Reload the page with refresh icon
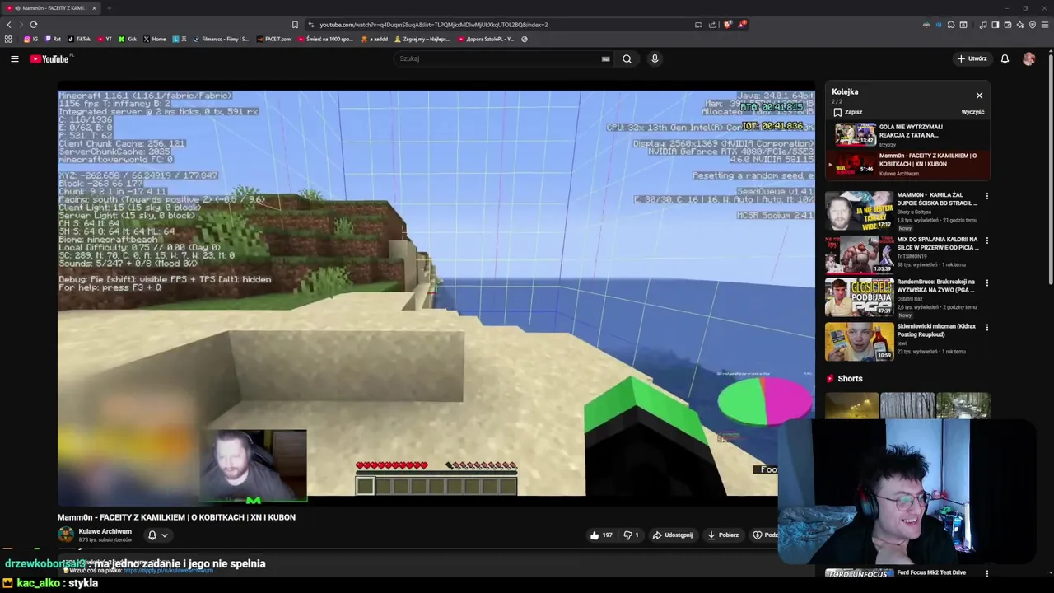Screen dimensions: 1054x593 [x=33, y=25]
